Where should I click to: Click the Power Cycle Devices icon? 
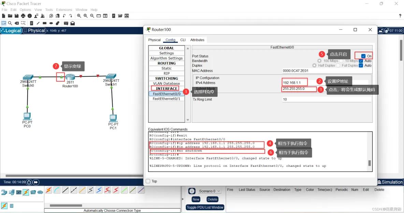[29, 182]
